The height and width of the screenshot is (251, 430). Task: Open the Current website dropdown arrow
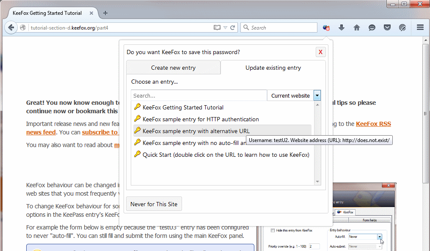click(x=317, y=95)
